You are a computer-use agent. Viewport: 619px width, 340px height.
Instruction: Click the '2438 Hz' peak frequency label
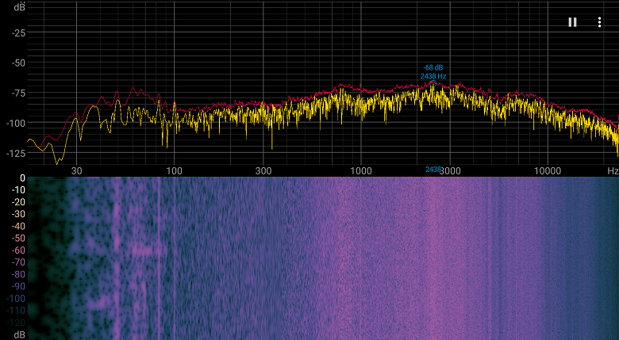pyautogui.click(x=433, y=76)
